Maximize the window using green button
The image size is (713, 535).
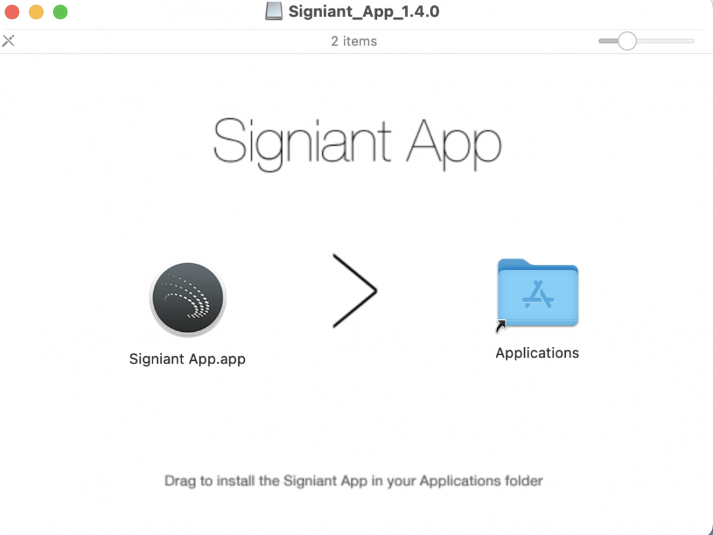click(x=61, y=12)
